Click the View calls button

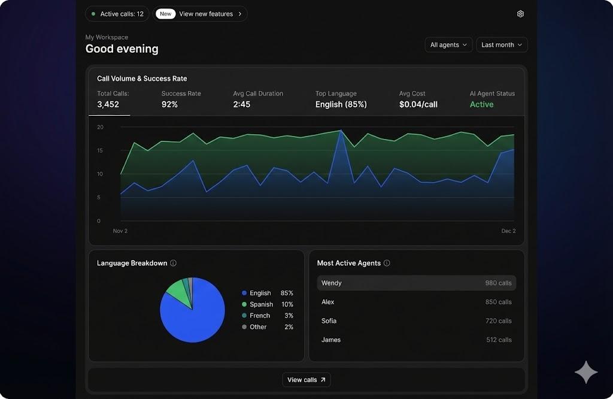(x=306, y=379)
